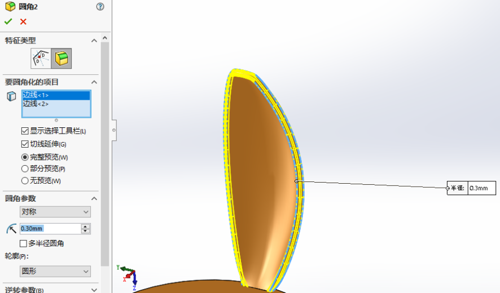500x293 pixels.
Task: Uncheck 切线延伸 option
Action: click(x=25, y=144)
